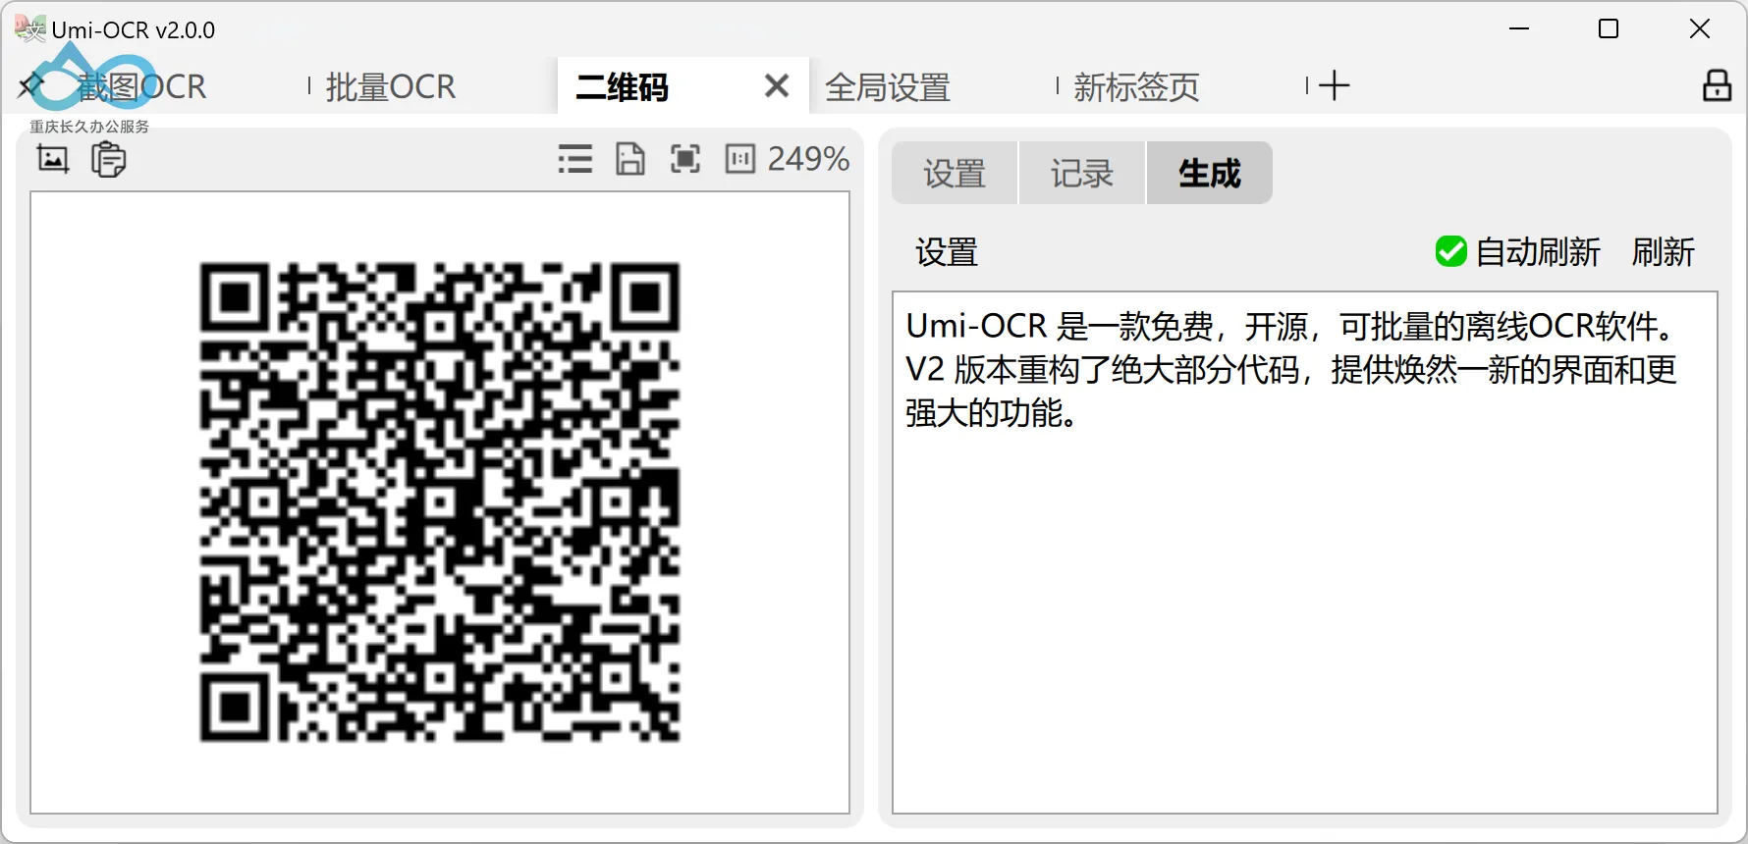Image resolution: width=1748 pixels, height=844 pixels.
Task: Click the Umi-OCR app icon in title bar
Action: point(29,29)
